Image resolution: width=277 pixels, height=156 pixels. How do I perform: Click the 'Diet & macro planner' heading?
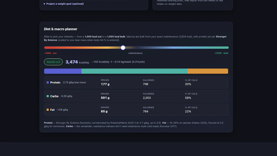coord(60,29)
